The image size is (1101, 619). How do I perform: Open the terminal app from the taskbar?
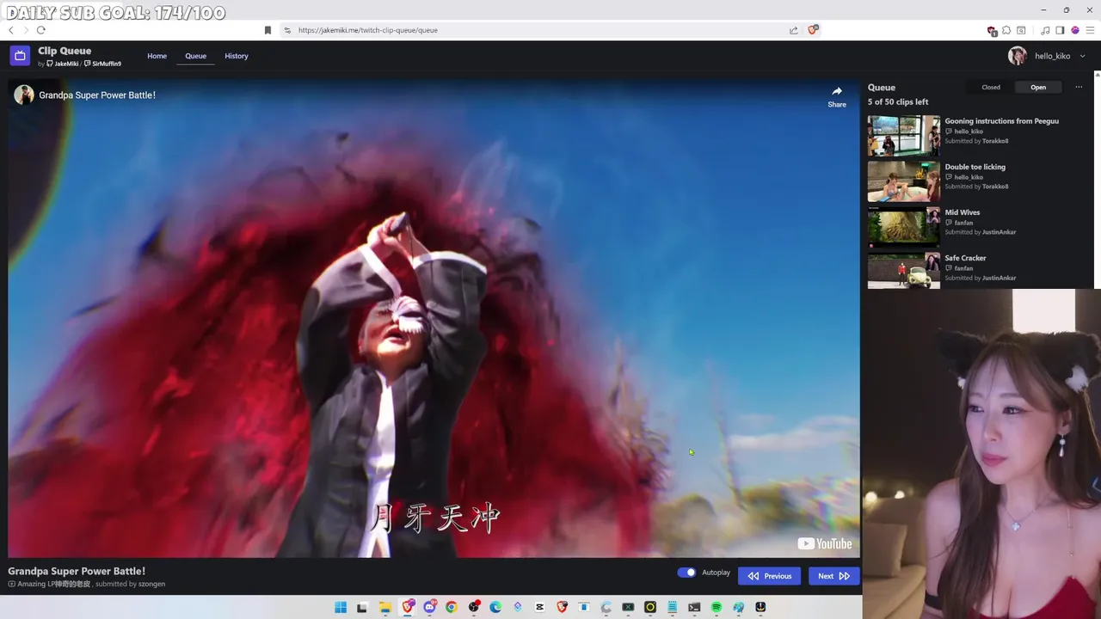point(694,607)
